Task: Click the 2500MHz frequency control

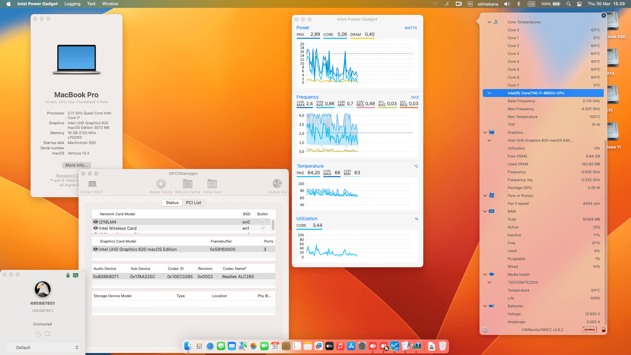Action: (x=589, y=330)
